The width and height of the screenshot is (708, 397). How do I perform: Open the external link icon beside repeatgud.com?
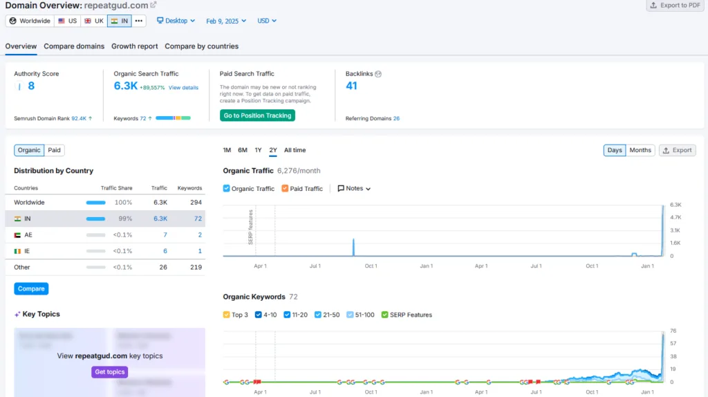(x=153, y=5)
